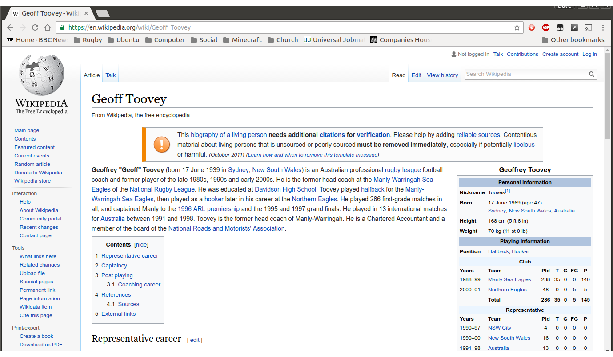Screen dimensions: 613x357
Task: Click the browser address bar URL
Action: (129, 27)
